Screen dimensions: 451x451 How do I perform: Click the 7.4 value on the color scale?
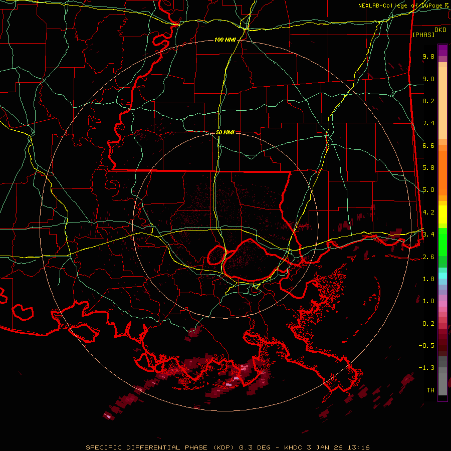click(428, 123)
